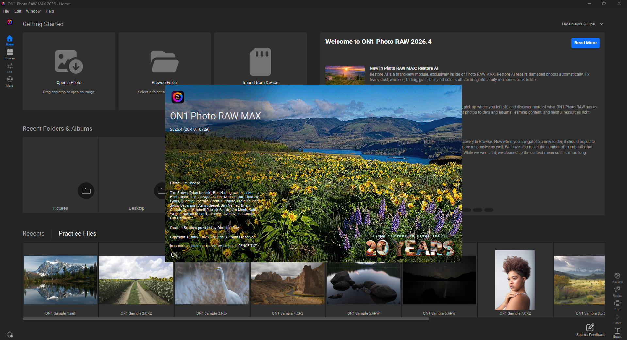Click the Hide News & Tips label
The width and height of the screenshot is (627, 340).
click(x=578, y=24)
